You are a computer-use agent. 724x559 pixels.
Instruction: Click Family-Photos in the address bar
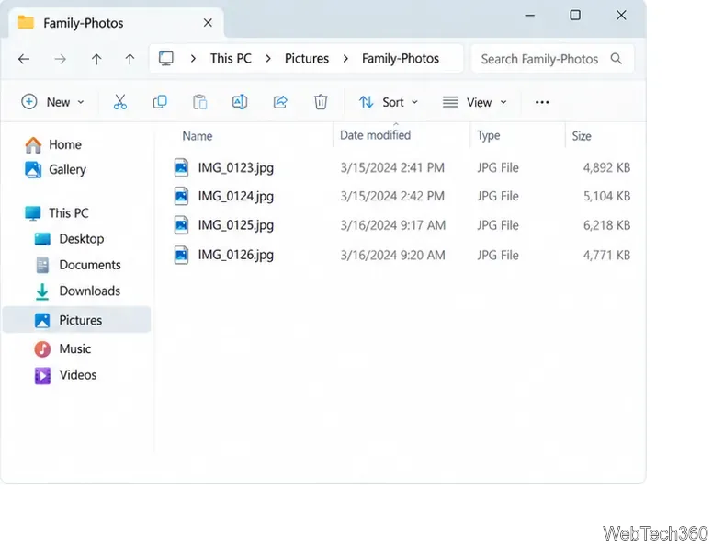tap(401, 59)
